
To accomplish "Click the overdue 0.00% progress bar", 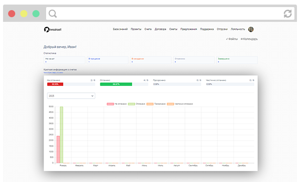I will click(177, 84).
